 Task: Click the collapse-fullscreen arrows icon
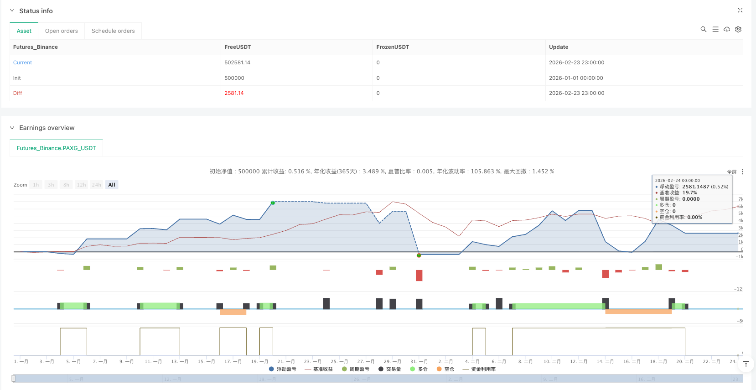[x=740, y=10]
